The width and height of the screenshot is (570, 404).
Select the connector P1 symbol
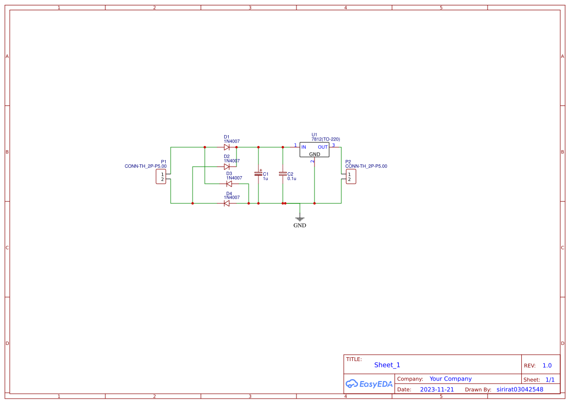click(x=161, y=177)
